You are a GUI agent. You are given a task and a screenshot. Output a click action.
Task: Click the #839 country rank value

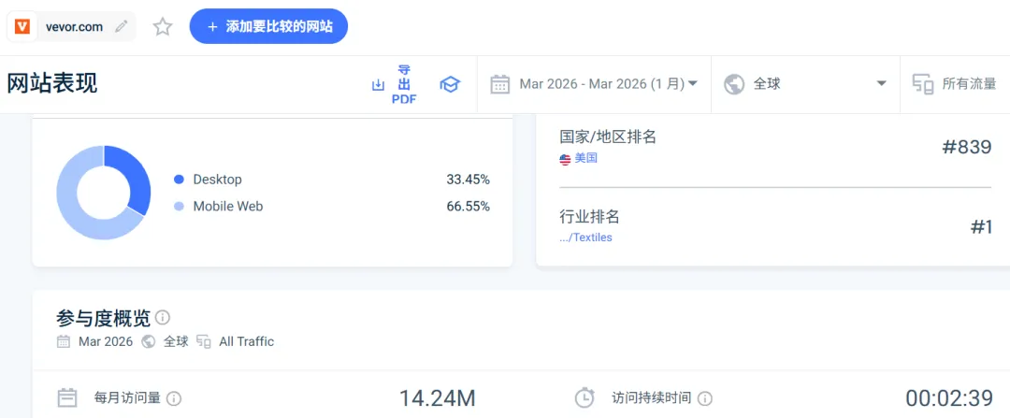point(966,147)
